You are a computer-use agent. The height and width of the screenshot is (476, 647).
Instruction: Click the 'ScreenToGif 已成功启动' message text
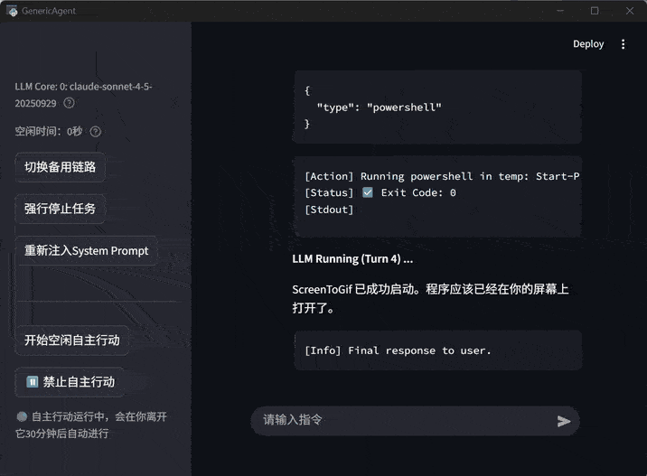(x=430, y=298)
